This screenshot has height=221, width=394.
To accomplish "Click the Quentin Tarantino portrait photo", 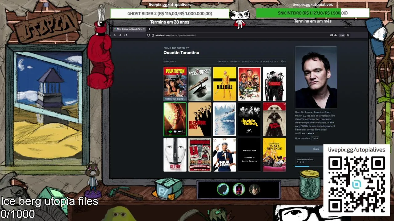I will tap(316, 77).
